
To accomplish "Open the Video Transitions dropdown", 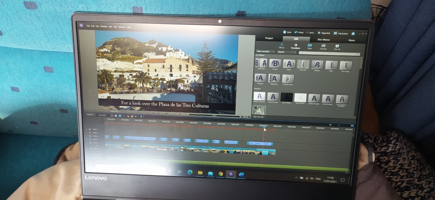I will [266, 51].
